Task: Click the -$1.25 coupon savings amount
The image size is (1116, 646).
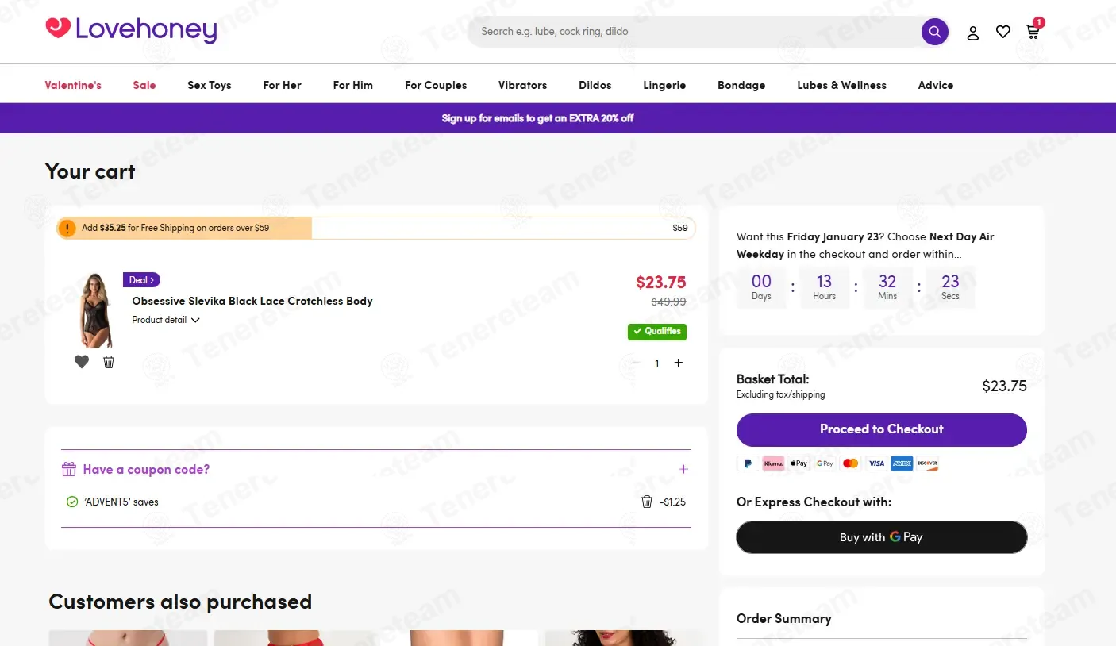Action: coord(672,502)
